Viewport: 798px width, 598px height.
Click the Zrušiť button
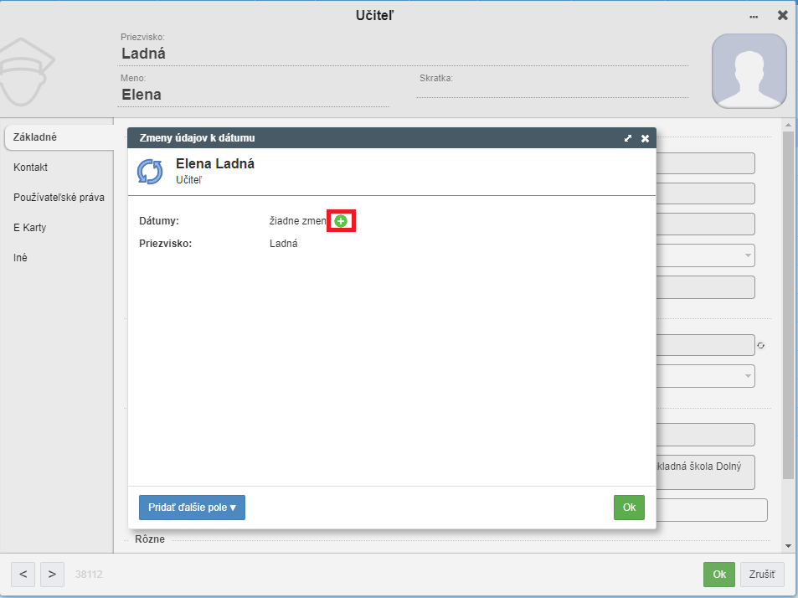[762, 574]
